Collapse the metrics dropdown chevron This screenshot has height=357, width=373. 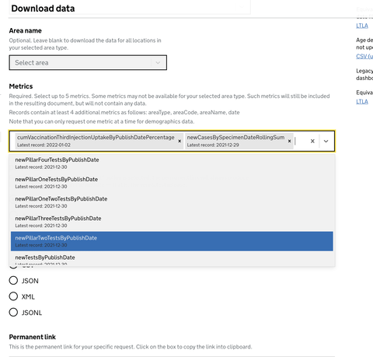click(x=326, y=141)
